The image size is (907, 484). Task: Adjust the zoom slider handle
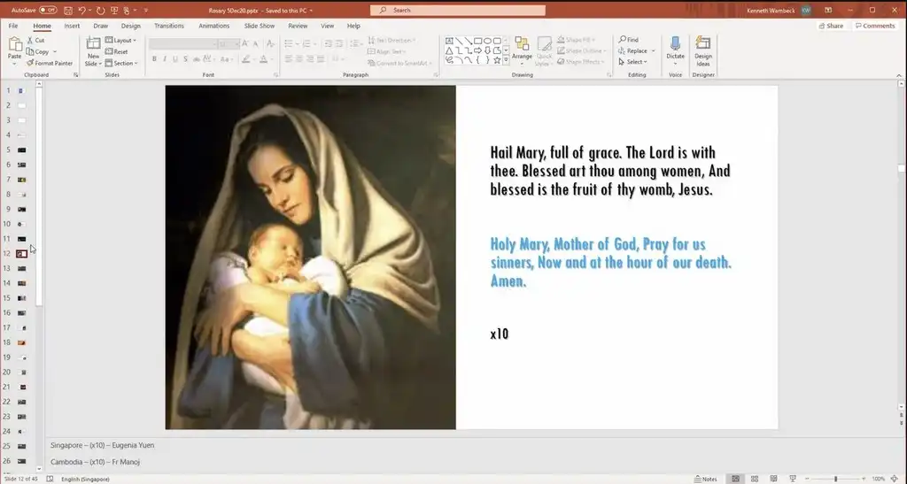pyautogui.click(x=835, y=479)
